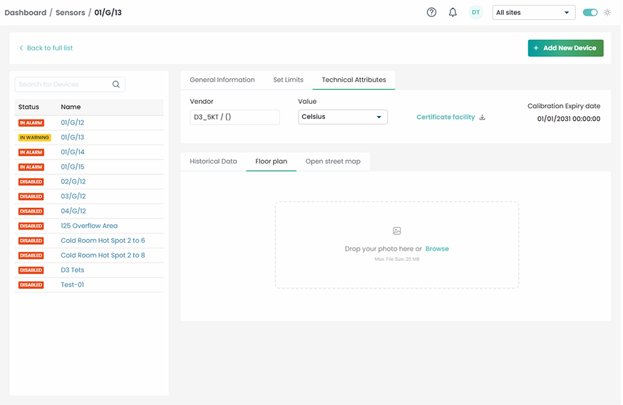This screenshot has width=623, height=405.
Task: Open device 02/G/12
Action: [x=73, y=182]
